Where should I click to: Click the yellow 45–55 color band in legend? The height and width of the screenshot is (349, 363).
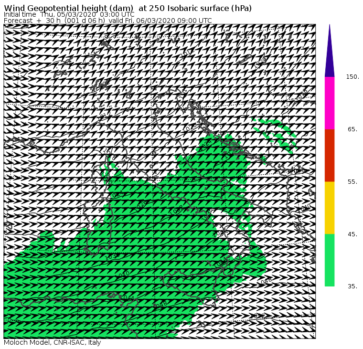click(330, 208)
